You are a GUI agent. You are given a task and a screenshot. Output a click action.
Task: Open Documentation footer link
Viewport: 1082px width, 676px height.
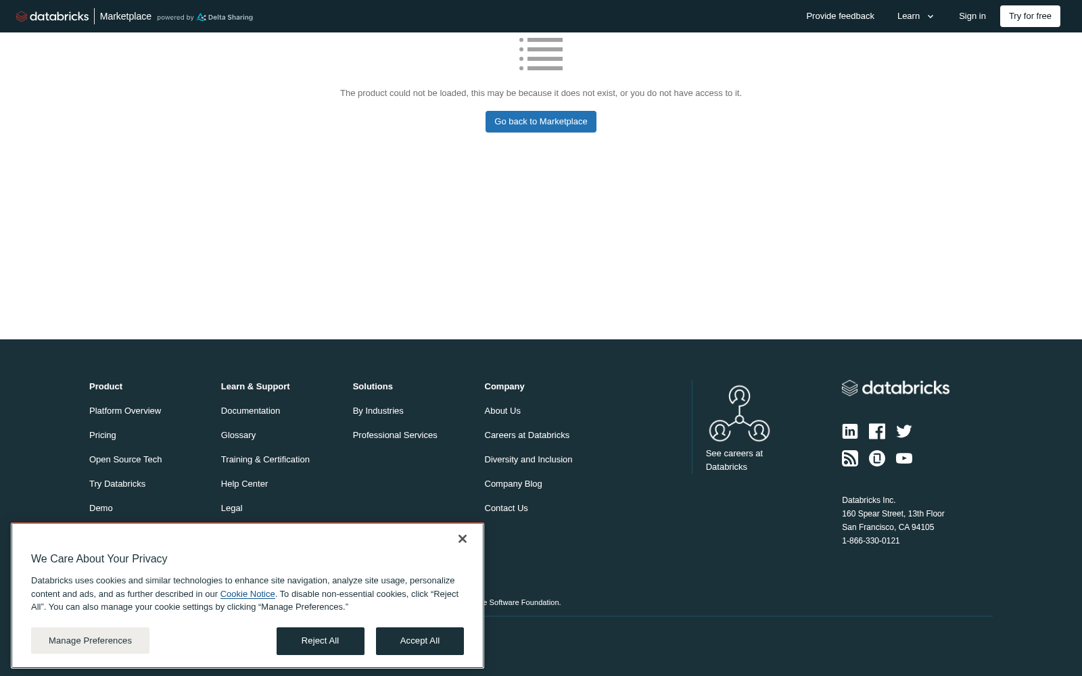click(250, 411)
